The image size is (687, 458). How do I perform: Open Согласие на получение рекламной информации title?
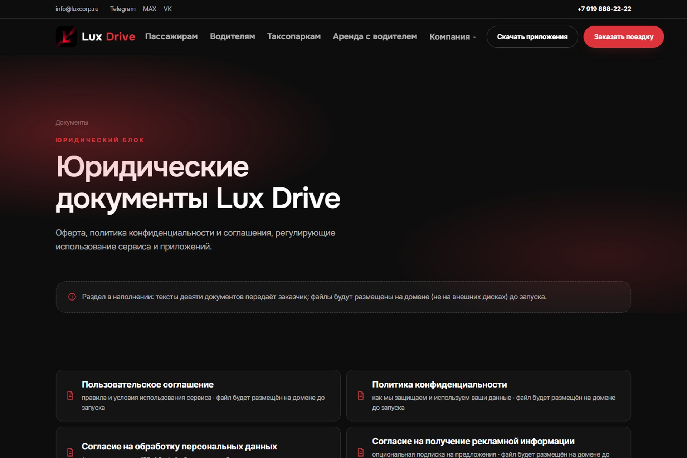473,441
